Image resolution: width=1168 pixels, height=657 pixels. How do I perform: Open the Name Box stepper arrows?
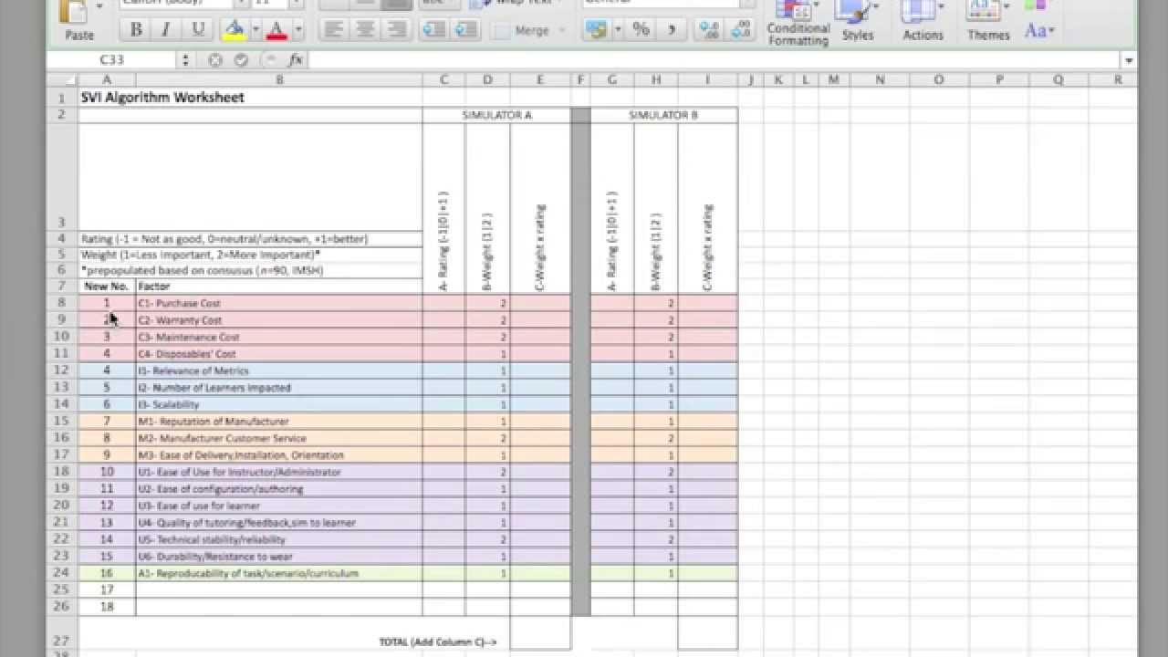[186, 59]
